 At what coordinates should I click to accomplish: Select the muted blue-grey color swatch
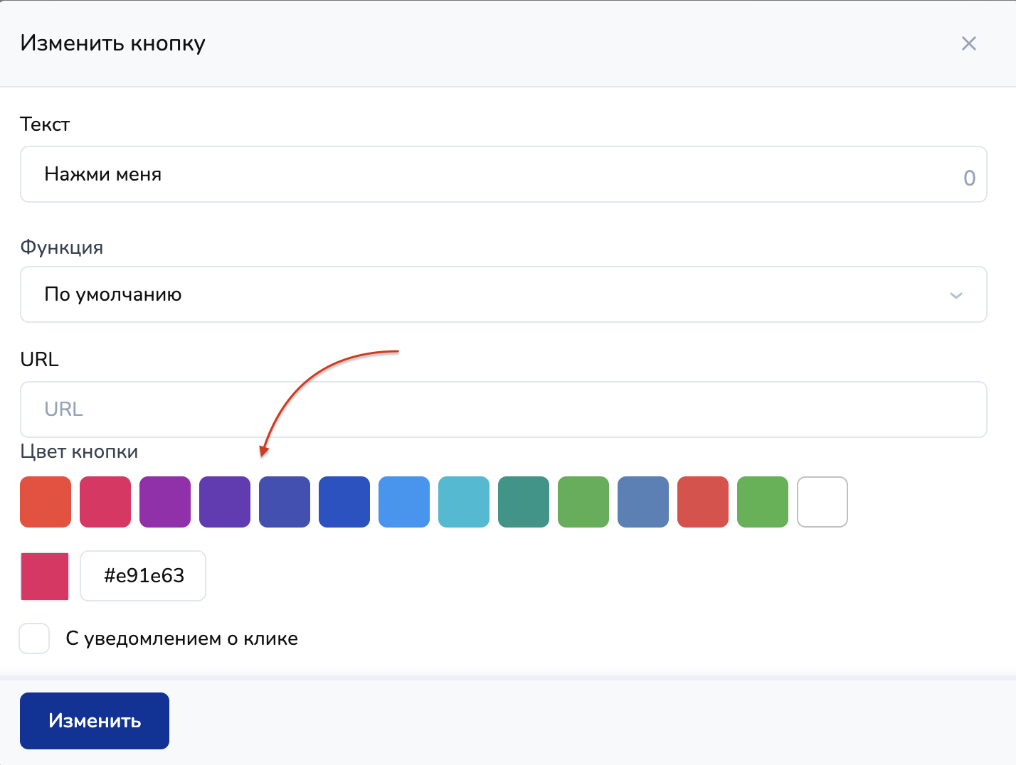point(643,502)
